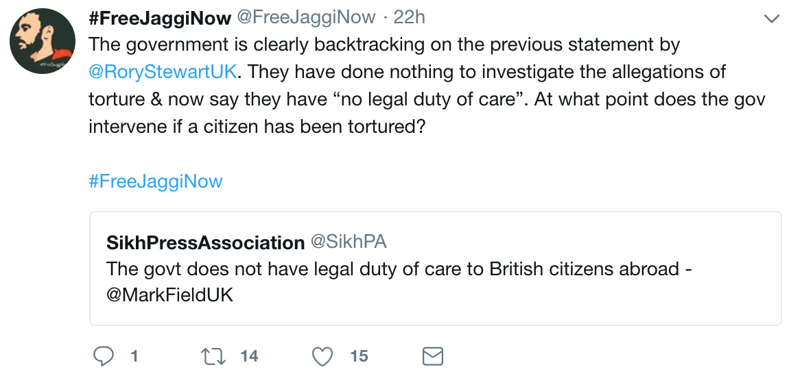Click the reply speech bubble icon

104,356
